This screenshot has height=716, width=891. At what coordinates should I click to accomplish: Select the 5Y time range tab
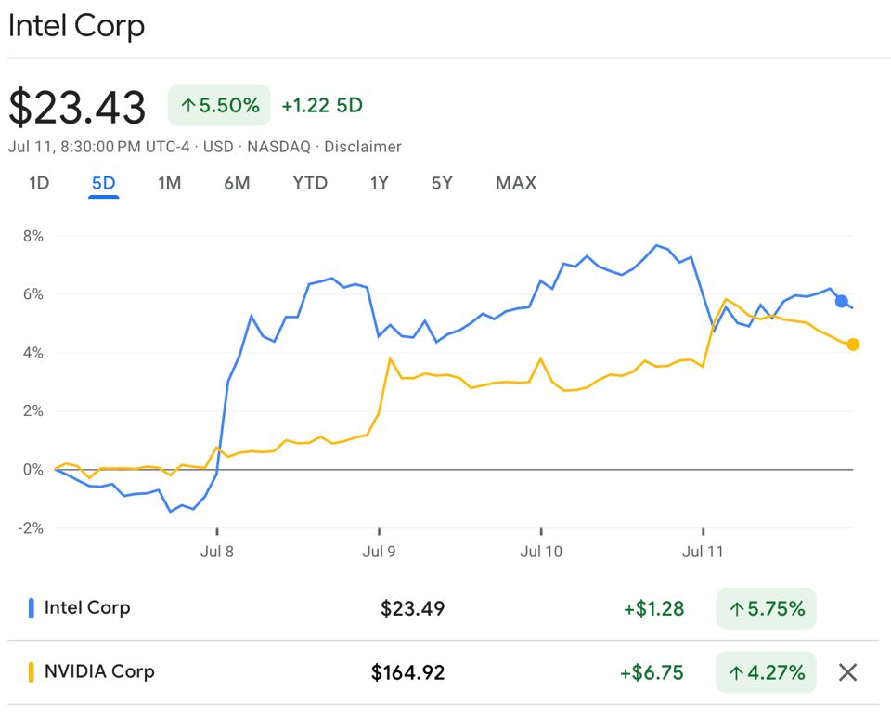point(442,183)
